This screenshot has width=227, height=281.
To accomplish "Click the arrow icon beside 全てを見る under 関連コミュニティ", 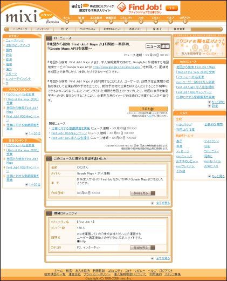I will 153,258.
